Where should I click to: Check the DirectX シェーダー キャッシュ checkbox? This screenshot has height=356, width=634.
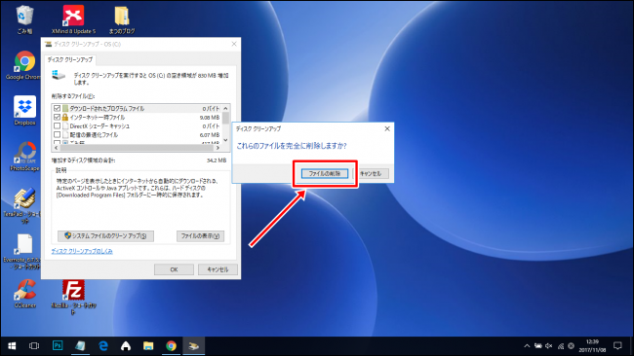point(57,125)
